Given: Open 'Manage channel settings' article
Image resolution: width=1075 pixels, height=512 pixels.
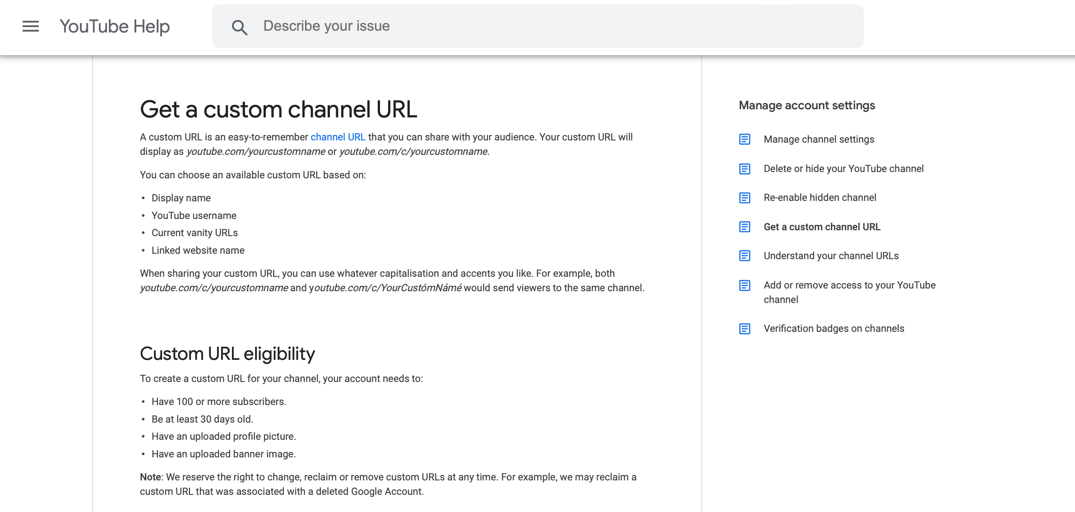Looking at the screenshot, I should click(x=819, y=140).
